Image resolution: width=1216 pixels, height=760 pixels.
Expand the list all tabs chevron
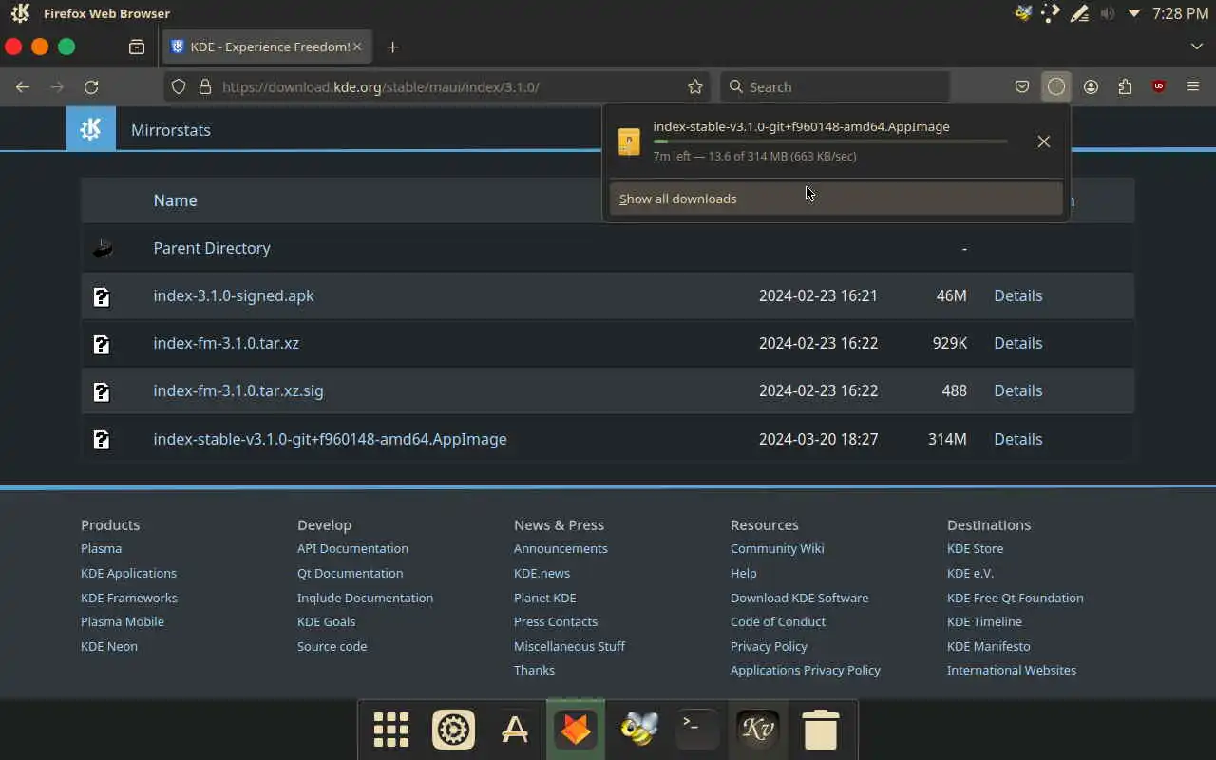[1196, 47]
